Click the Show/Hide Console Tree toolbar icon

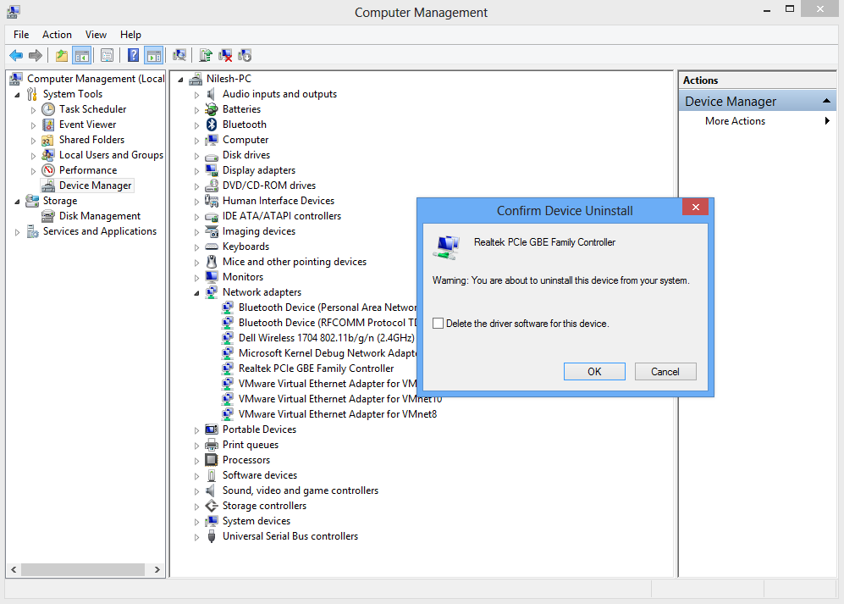[x=82, y=55]
